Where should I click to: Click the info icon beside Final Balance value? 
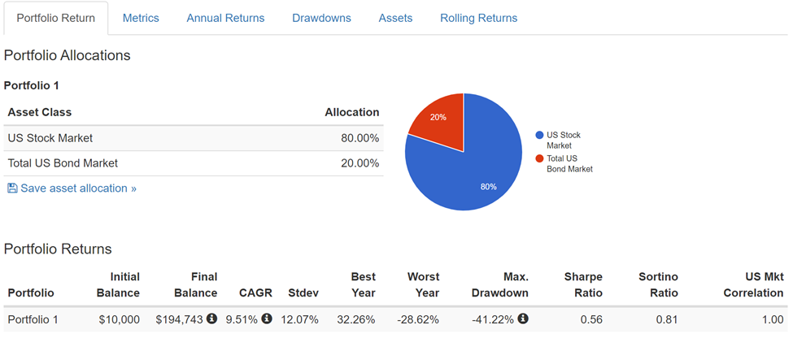click(211, 319)
